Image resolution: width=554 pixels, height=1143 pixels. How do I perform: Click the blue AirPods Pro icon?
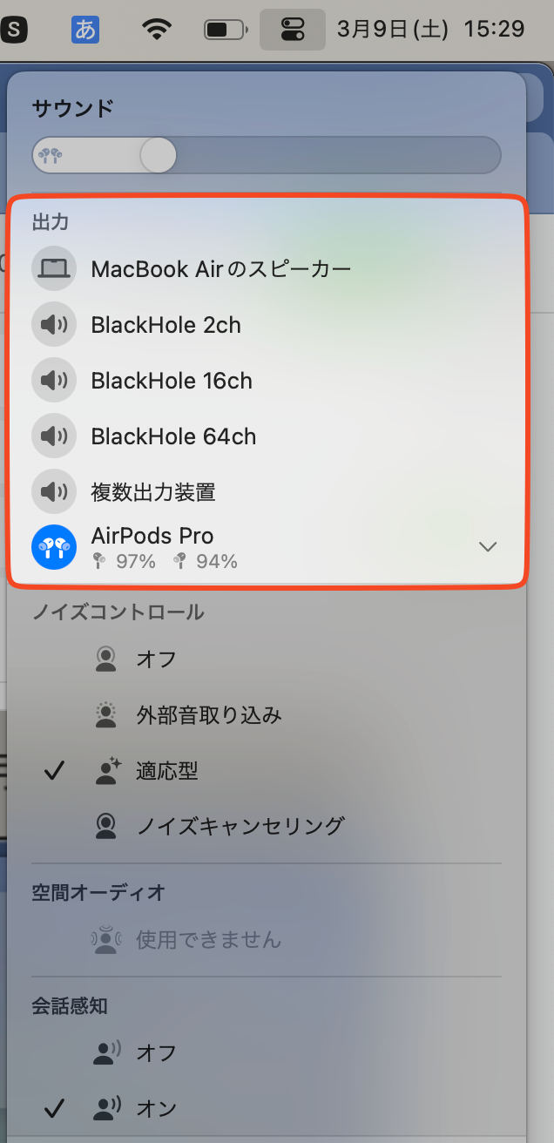tap(54, 547)
